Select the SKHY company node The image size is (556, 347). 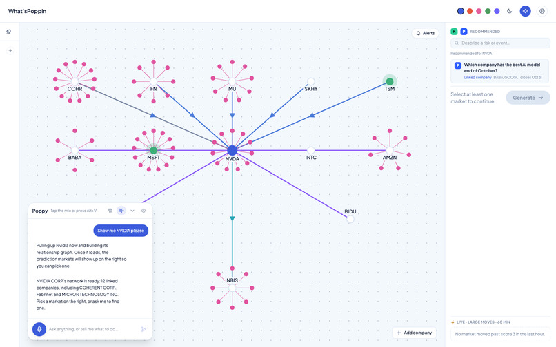(x=311, y=82)
